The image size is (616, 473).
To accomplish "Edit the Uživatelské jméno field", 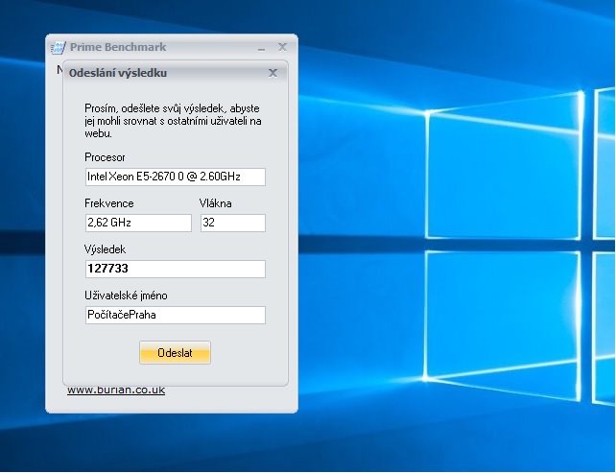I will (175, 316).
